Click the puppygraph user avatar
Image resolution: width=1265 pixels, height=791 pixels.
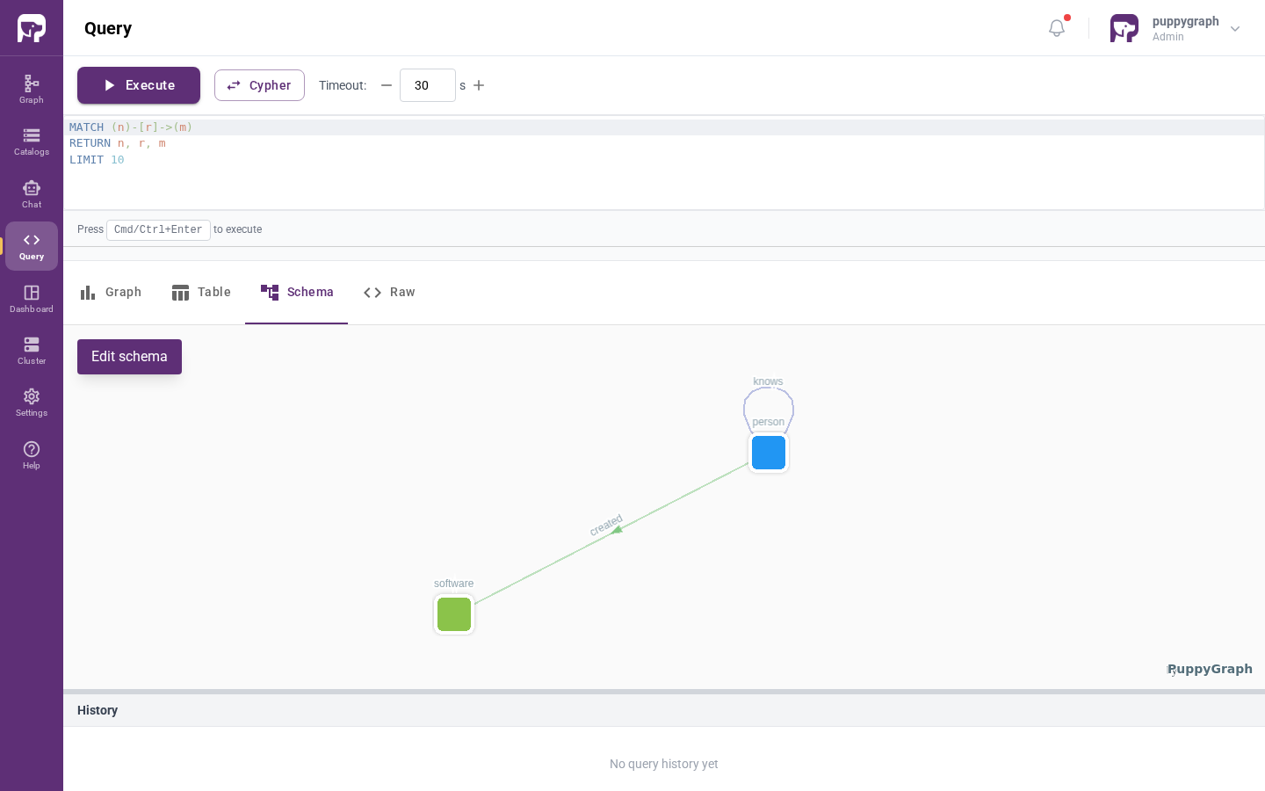pyautogui.click(x=1124, y=28)
